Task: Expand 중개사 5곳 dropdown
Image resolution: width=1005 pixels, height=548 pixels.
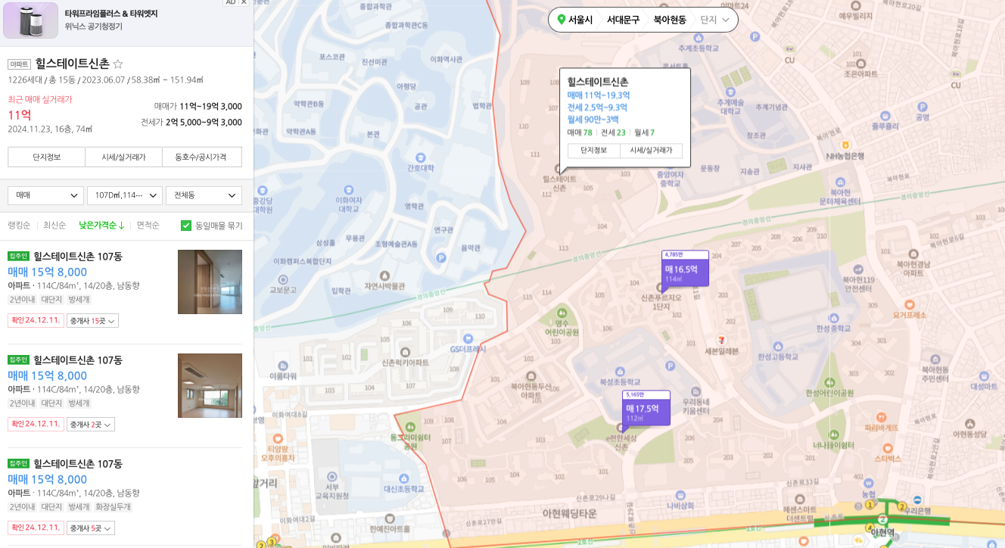Action: click(x=91, y=528)
